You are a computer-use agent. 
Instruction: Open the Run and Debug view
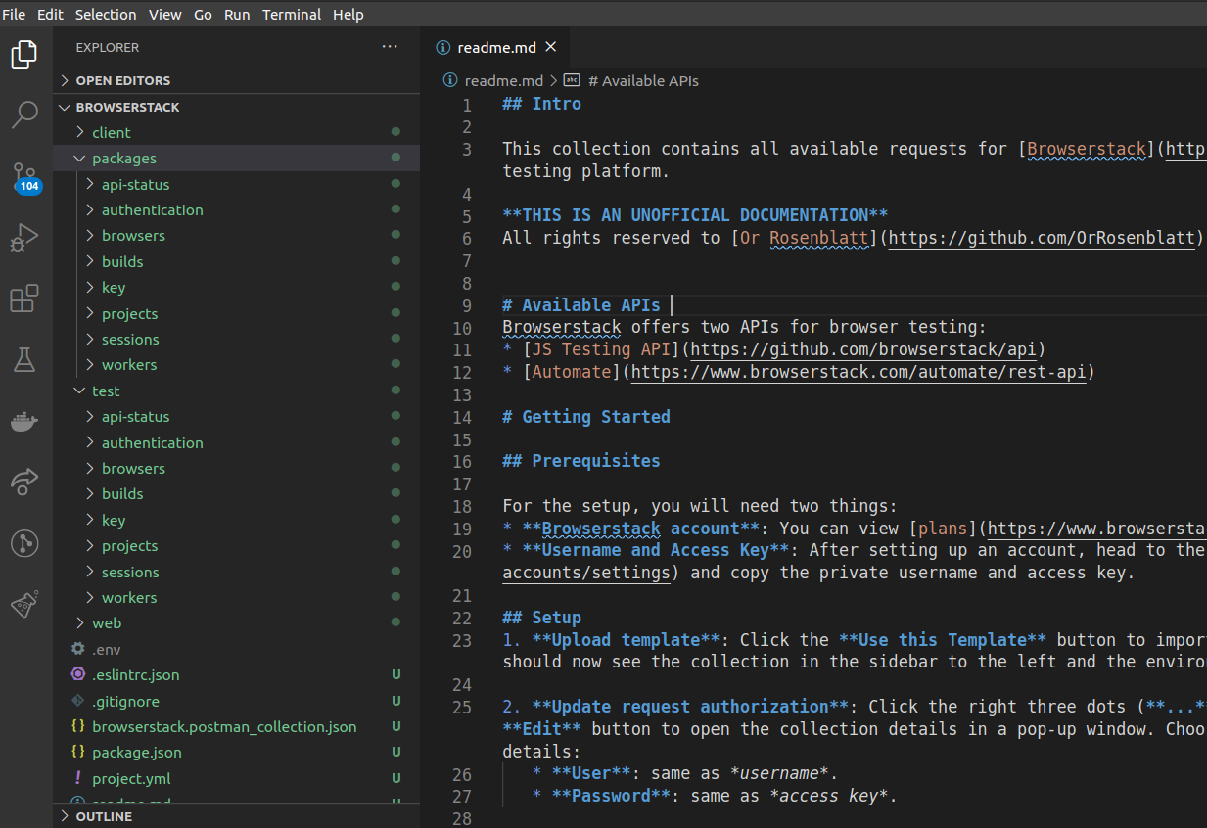(24, 237)
